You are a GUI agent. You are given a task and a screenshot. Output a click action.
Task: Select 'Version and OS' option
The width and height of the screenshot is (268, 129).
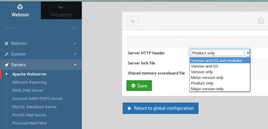point(220,66)
